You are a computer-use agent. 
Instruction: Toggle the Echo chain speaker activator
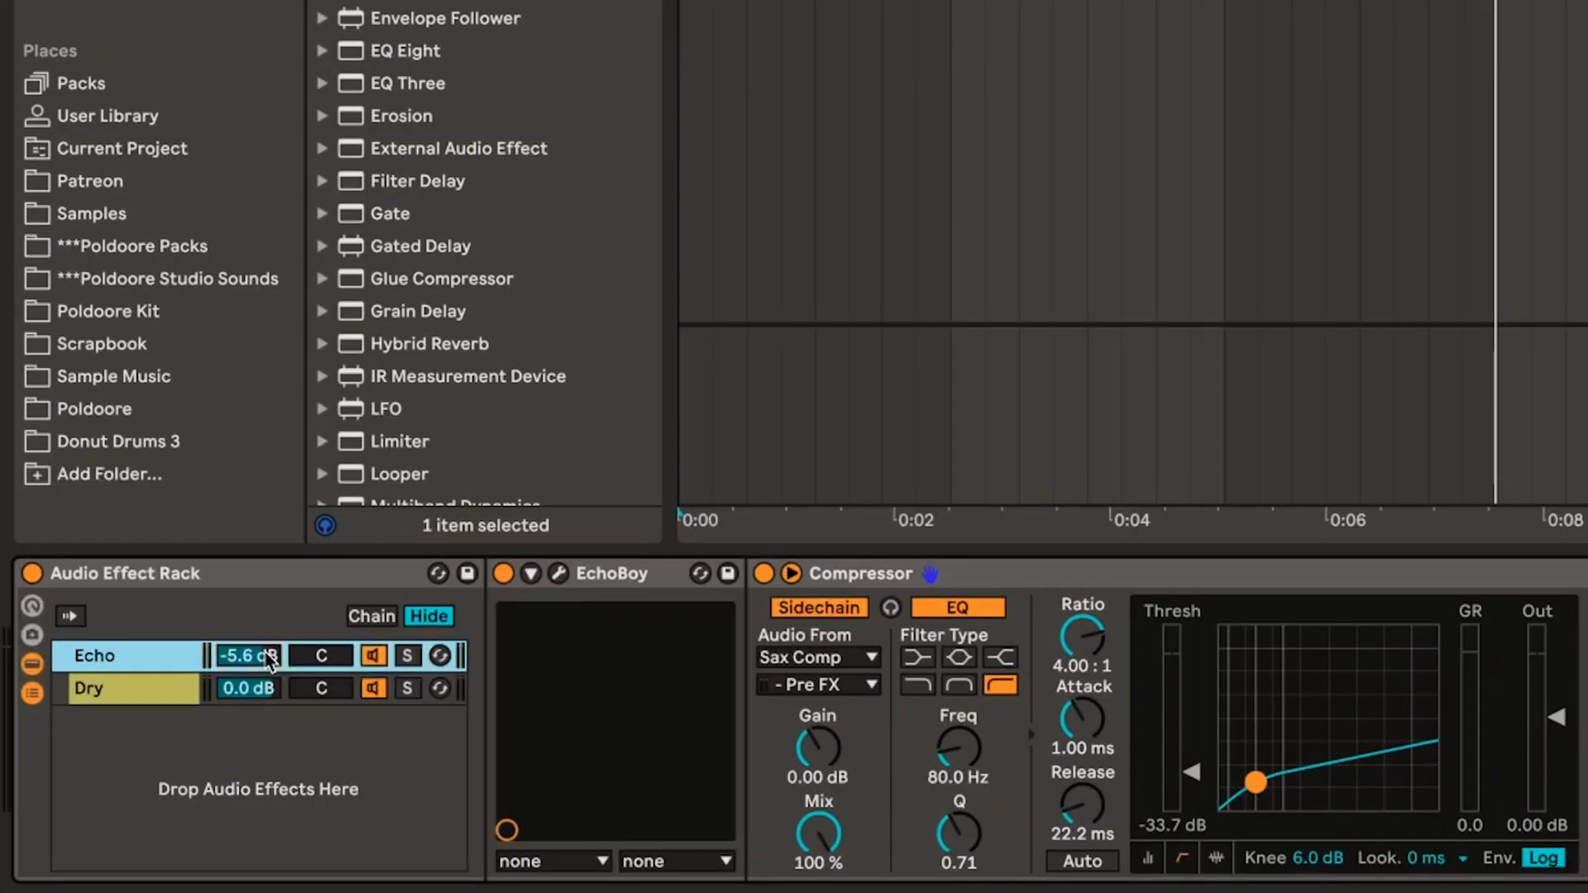(x=373, y=656)
